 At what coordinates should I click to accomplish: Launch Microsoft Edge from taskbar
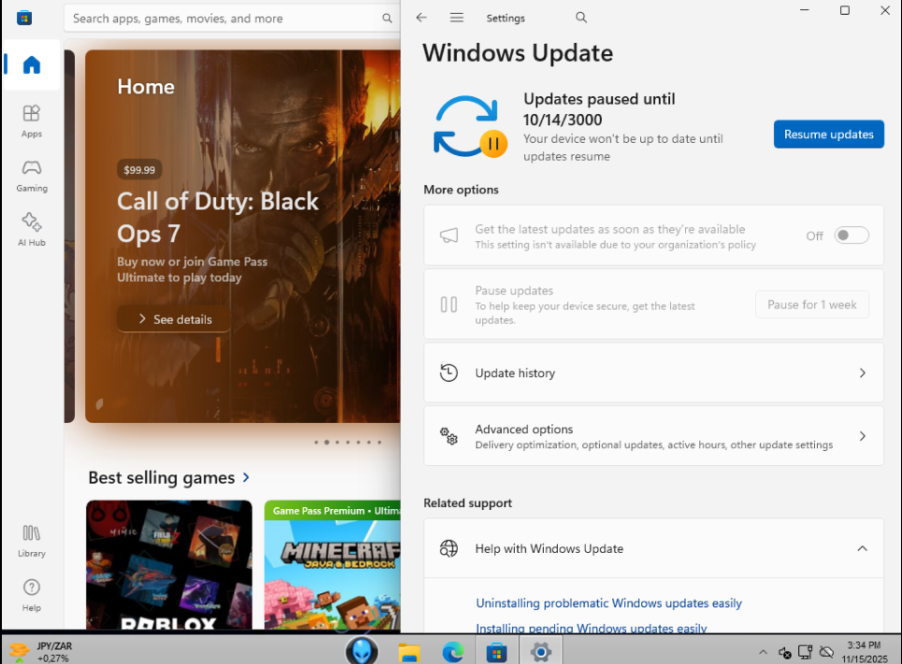coord(452,652)
